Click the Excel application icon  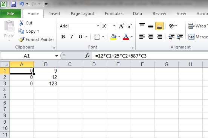pos(3,4)
